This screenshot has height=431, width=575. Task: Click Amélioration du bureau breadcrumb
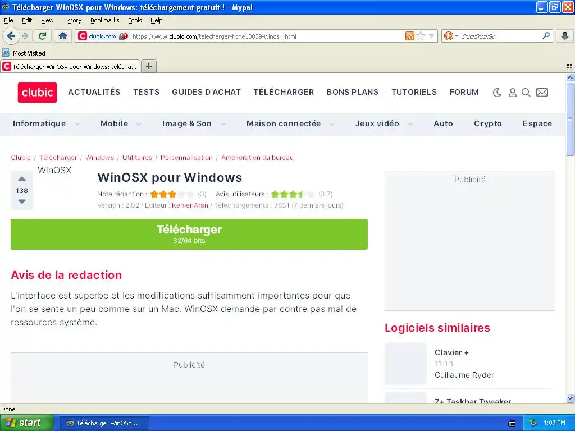point(257,158)
